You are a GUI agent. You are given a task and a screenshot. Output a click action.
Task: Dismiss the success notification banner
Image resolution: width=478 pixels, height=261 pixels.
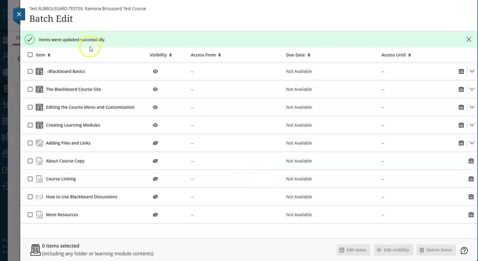coord(469,40)
